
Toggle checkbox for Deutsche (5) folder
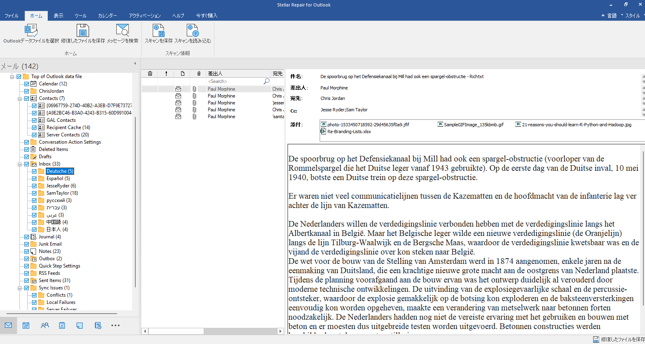pyautogui.click(x=34, y=171)
